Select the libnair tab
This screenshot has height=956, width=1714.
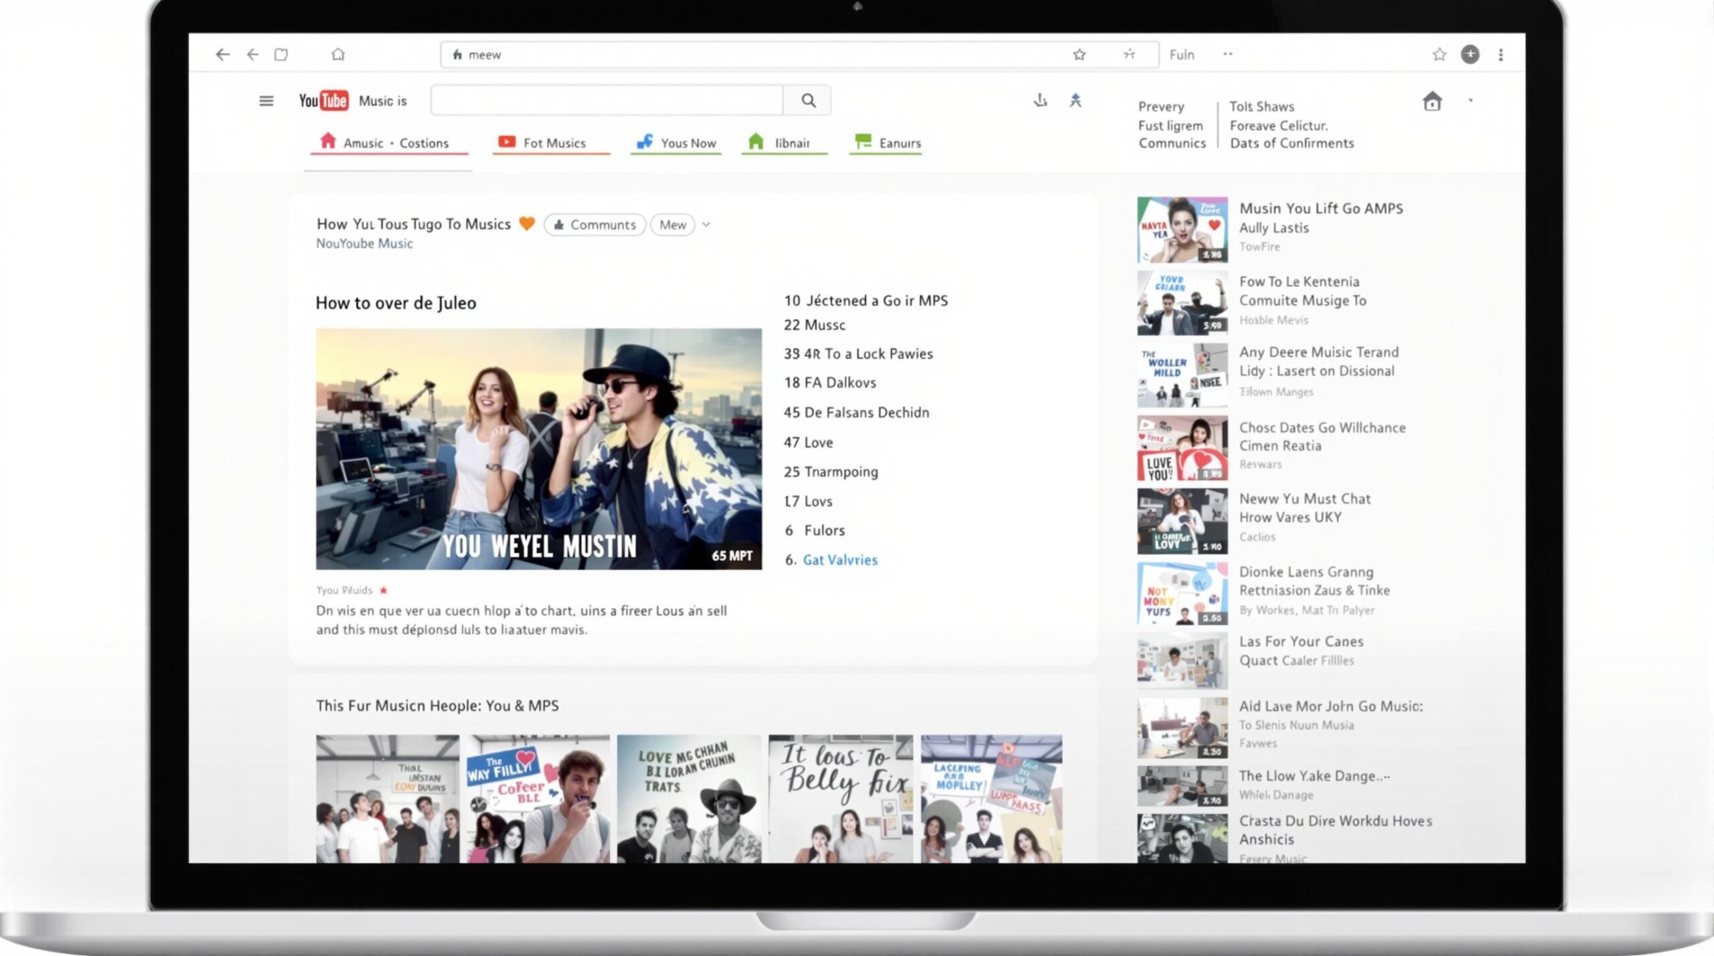tap(784, 143)
